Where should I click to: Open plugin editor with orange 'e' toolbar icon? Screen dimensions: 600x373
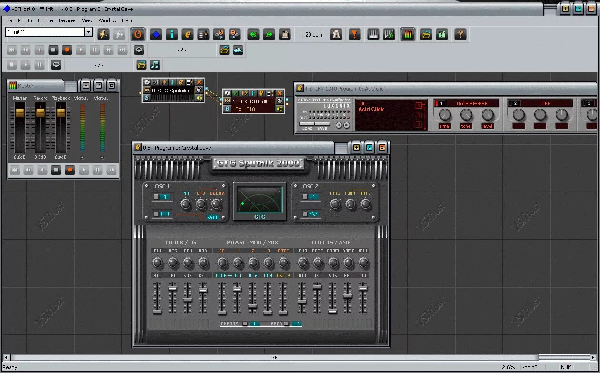[x=188, y=34]
